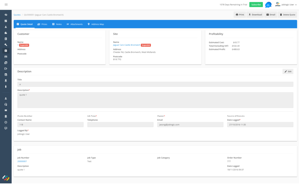Go to the Notes tab
299x190 pixels.
[x=57, y=24]
